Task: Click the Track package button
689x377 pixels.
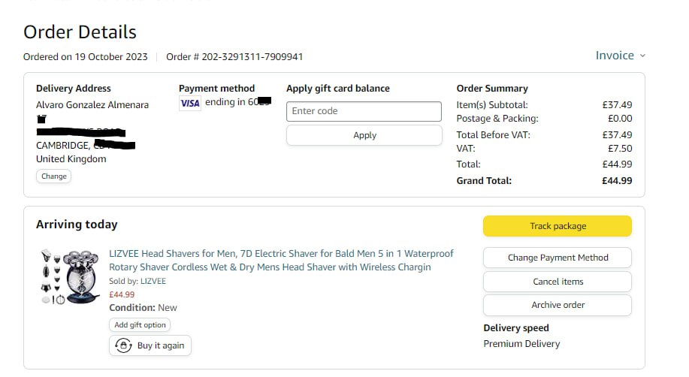Action: pyautogui.click(x=557, y=226)
